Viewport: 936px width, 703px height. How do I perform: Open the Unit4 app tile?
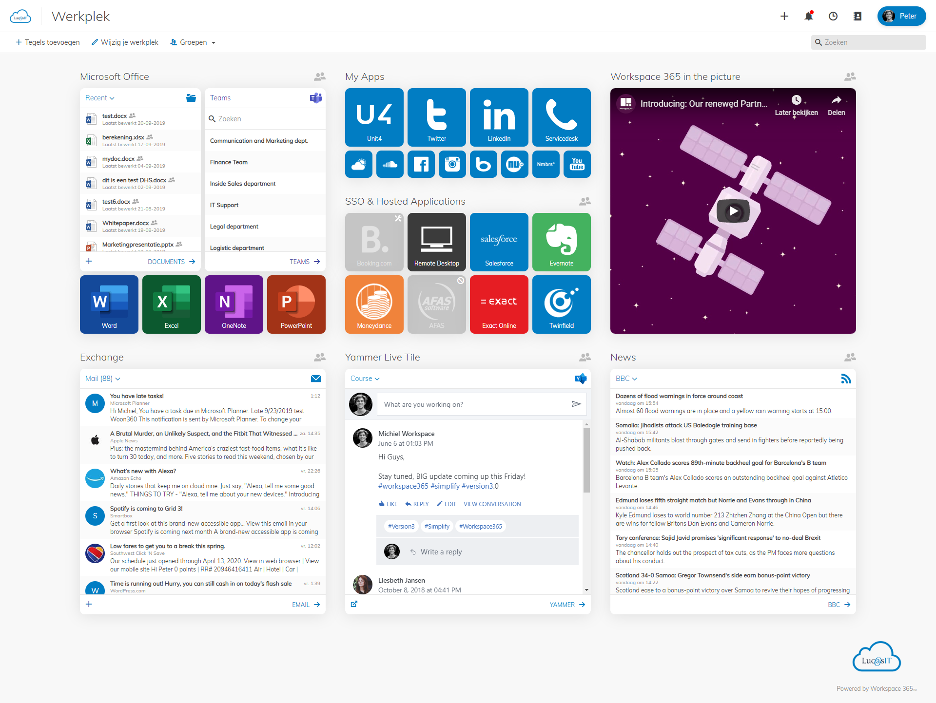(x=374, y=117)
